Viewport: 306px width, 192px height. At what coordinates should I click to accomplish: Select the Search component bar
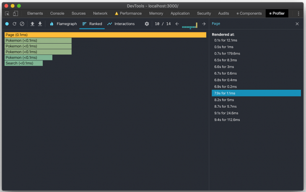click(23, 63)
